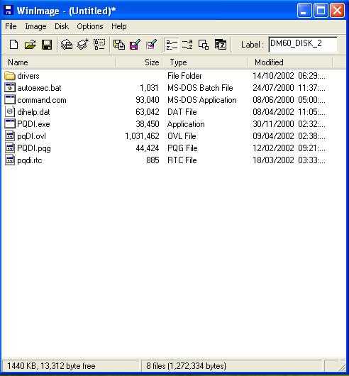
Task: Click the WinImage title bar floppy icon
Action: click(8, 10)
